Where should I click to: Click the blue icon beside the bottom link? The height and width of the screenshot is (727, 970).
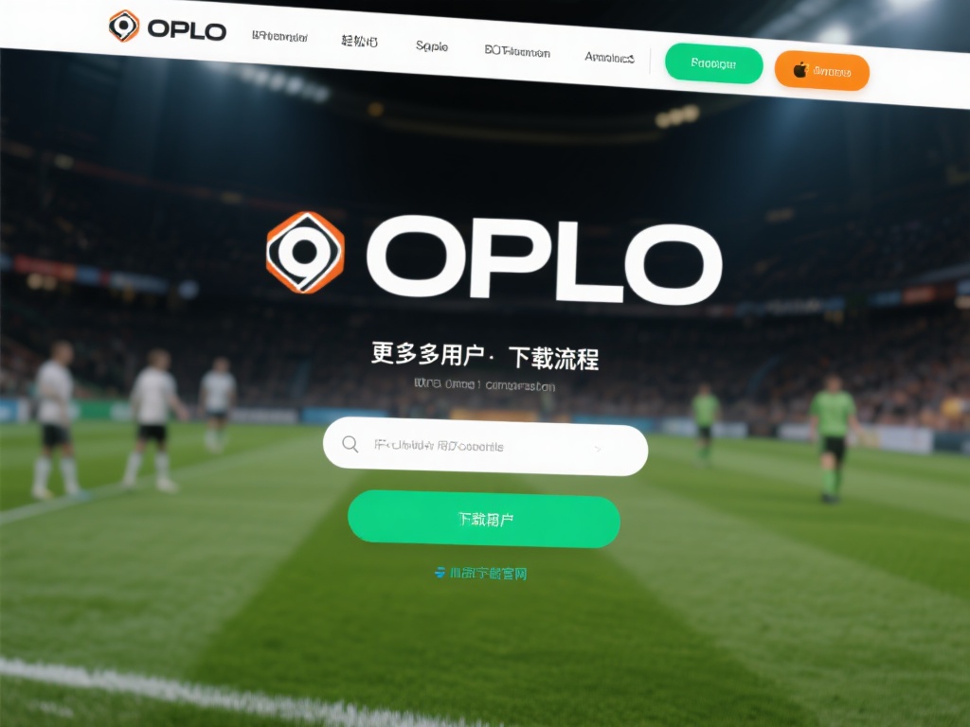(440, 573)
